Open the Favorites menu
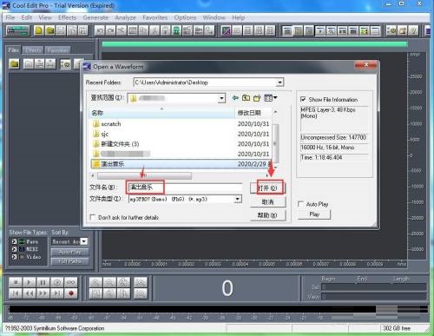Screen dimensions: 434x336 click(155, 17)
